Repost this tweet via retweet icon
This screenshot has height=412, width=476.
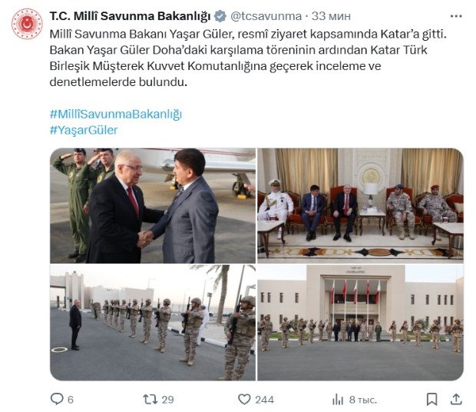coord(150,399)
